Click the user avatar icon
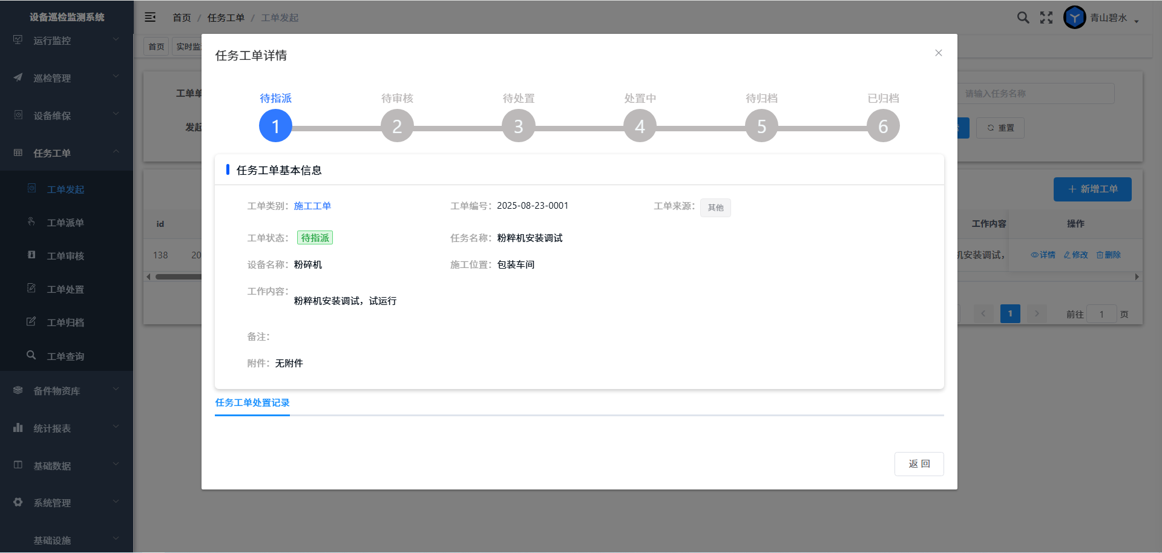 [1074, 18]
